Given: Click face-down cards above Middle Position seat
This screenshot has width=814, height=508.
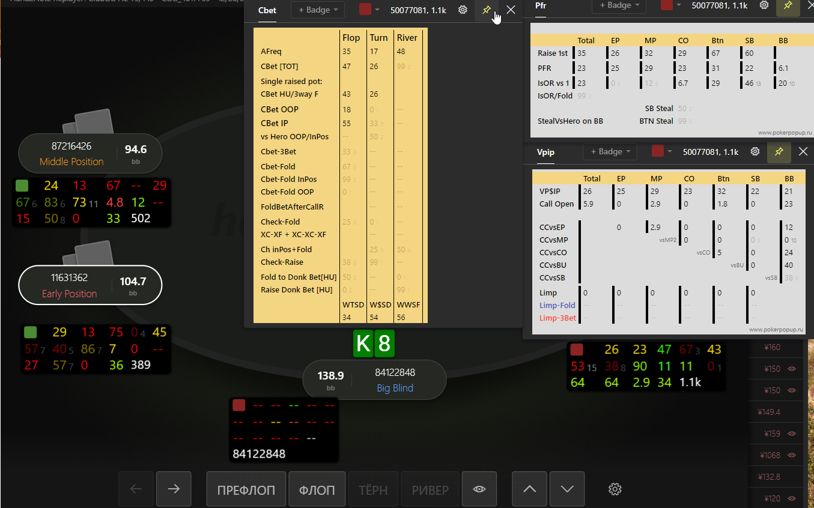Looking at the screenshot, I should pos(89,122).
